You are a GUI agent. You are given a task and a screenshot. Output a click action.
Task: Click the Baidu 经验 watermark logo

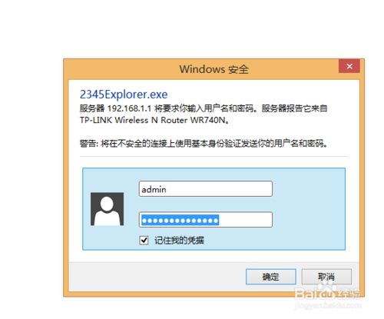pos(328,294)
